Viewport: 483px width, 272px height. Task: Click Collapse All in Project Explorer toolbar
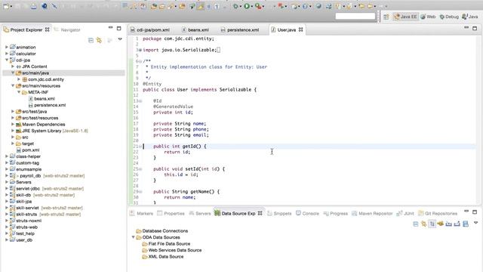[x=91, y=40]
